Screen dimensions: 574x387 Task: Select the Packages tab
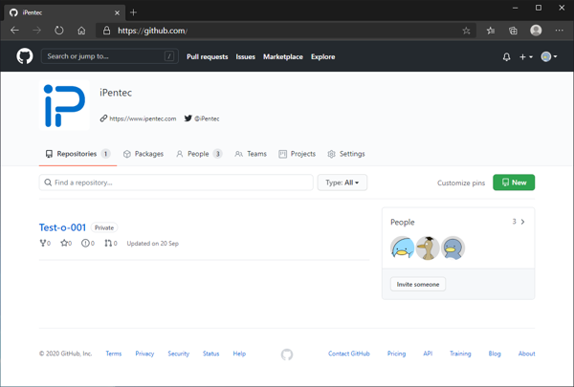[143, 154]
